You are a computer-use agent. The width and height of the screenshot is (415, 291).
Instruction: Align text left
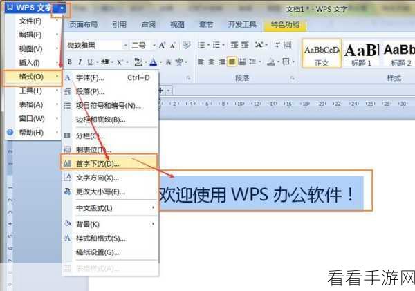pos(201,62)
